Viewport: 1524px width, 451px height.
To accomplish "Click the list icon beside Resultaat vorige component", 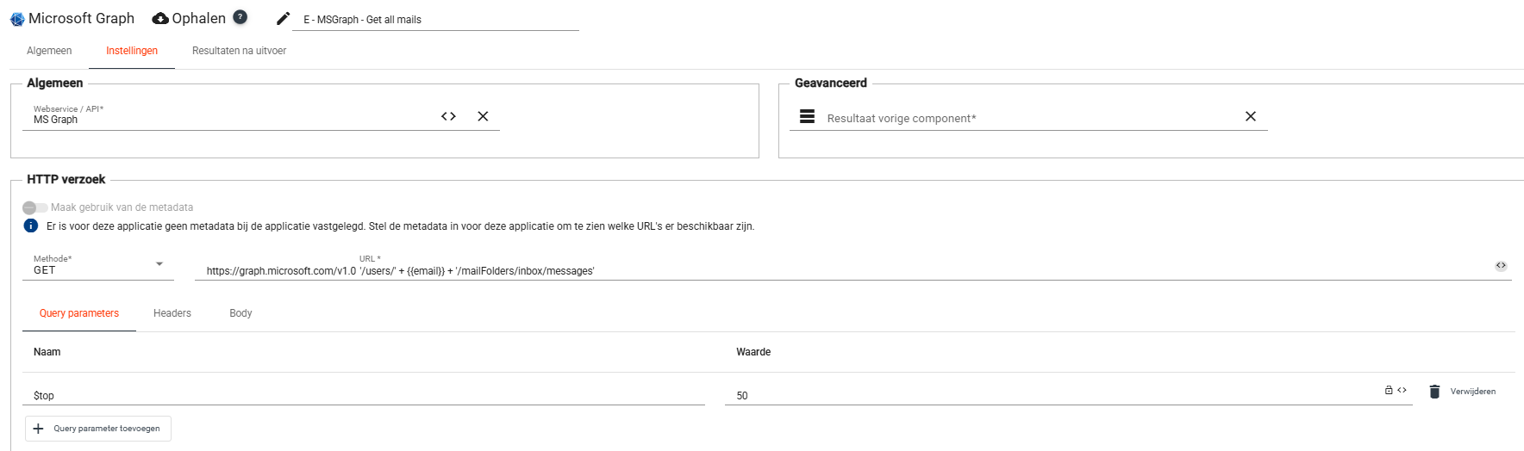I will click(807, 116).
